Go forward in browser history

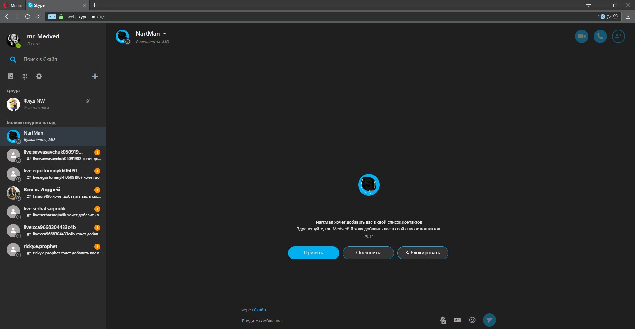point(17,17)
